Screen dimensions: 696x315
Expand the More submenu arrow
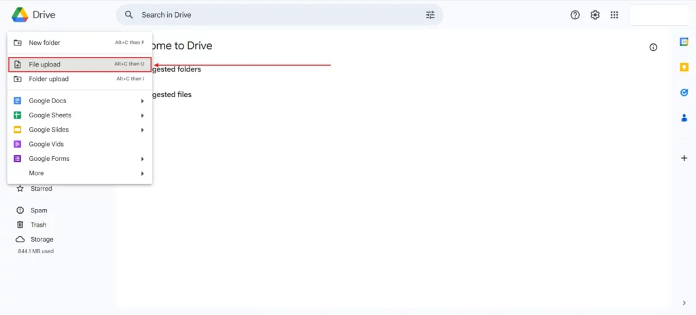(143, 174)
